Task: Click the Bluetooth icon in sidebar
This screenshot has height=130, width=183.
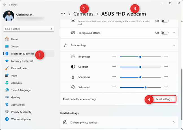Action: 7,54
